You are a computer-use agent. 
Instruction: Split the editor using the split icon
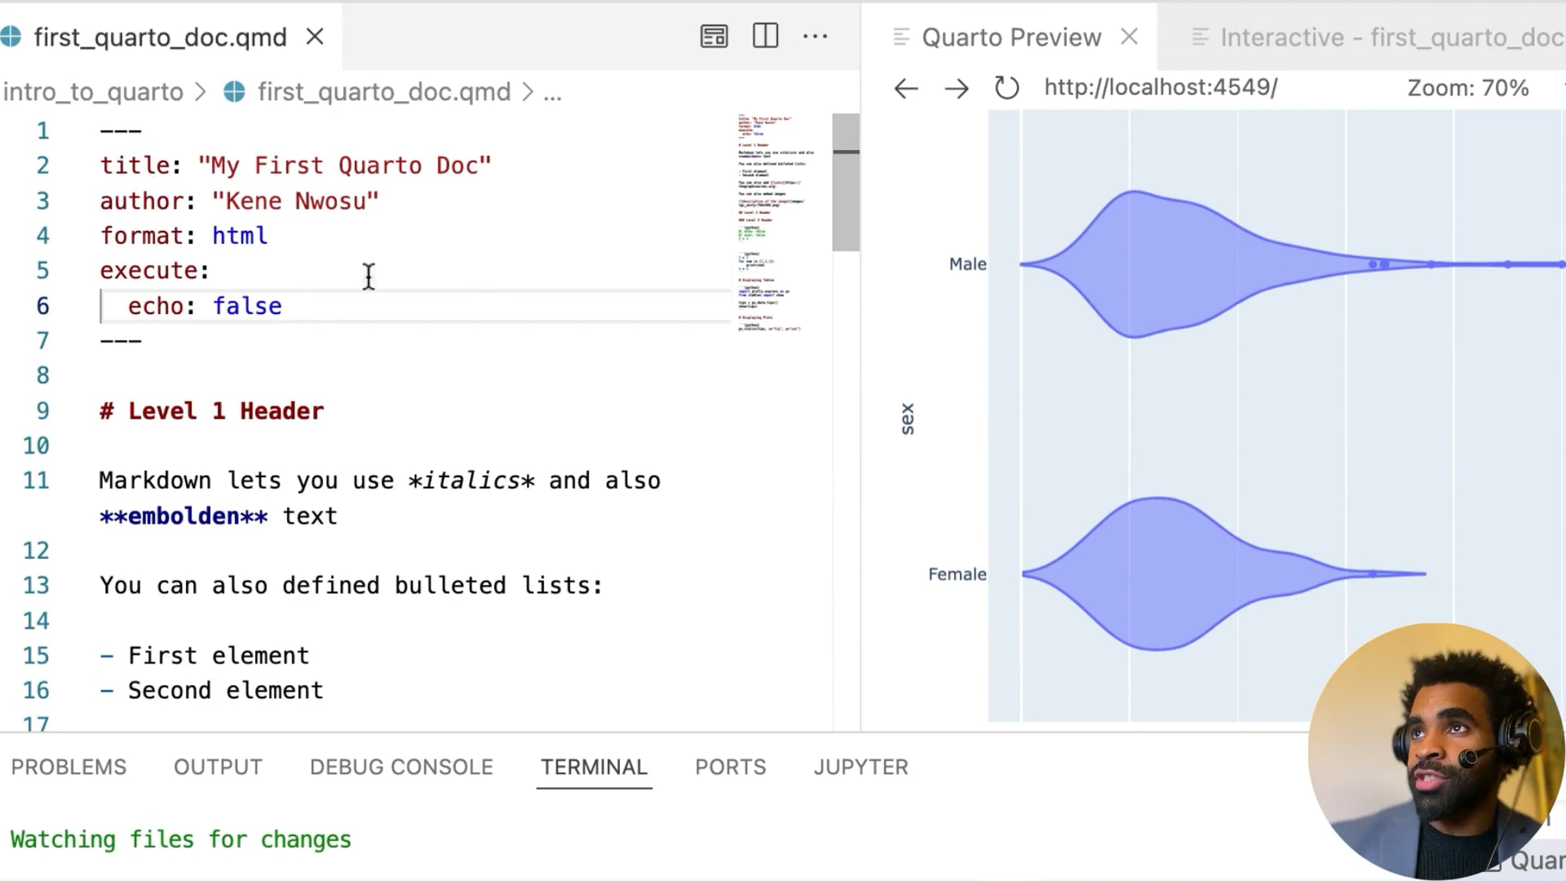[766, 37]
